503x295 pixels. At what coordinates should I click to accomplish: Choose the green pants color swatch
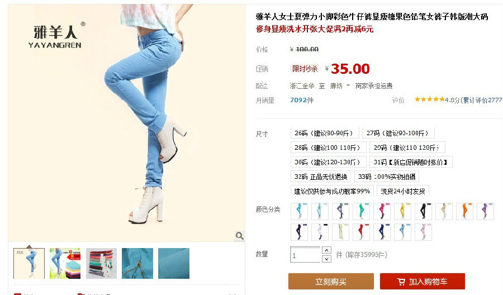(x=361, y=211)
